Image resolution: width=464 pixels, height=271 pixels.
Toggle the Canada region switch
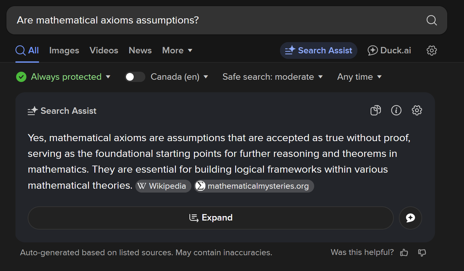click(135, 77)
